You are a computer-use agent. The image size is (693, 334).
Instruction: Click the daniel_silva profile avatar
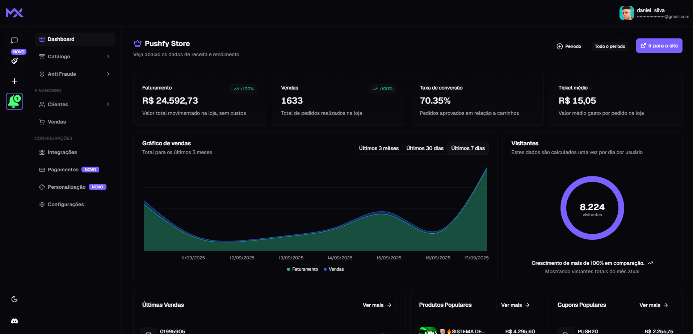coord(626,13)
